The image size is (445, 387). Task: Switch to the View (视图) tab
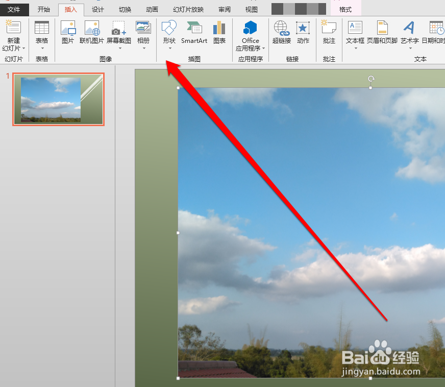(252, 10)
